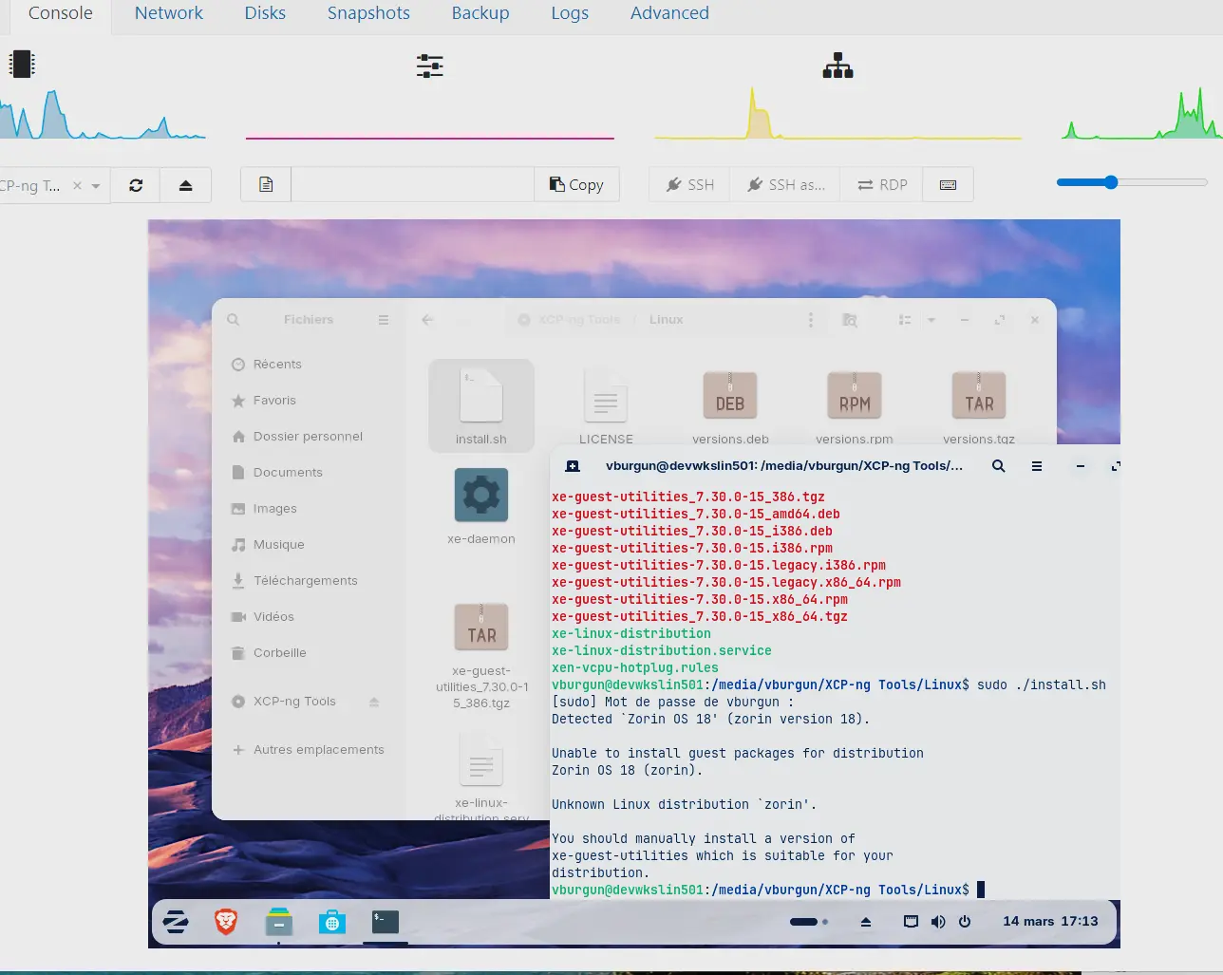Click the Copy clipboard button
The height and width of the screenshot is (975, 1223).
[576, 185]
